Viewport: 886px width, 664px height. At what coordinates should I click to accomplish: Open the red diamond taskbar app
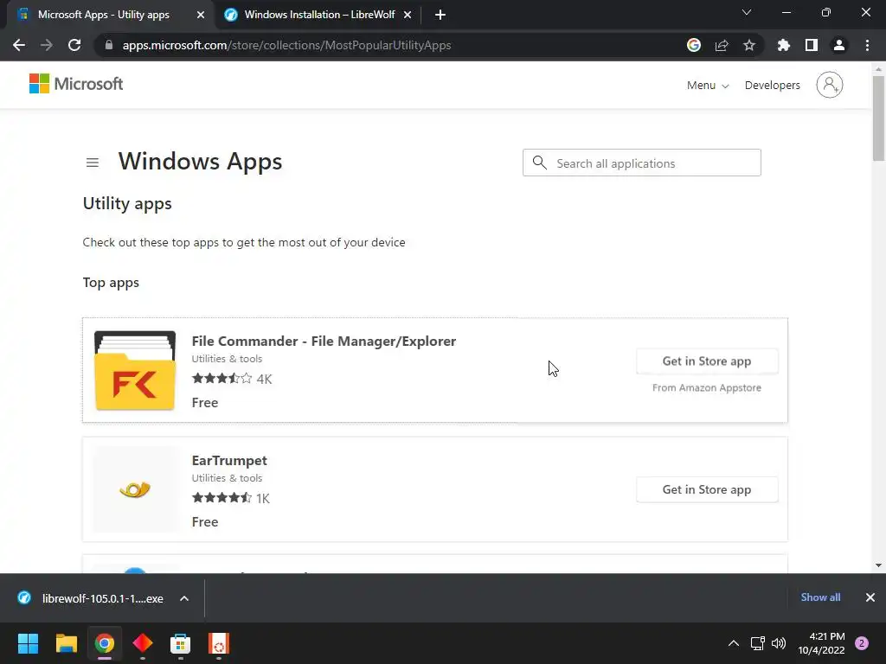click(143, 643)
